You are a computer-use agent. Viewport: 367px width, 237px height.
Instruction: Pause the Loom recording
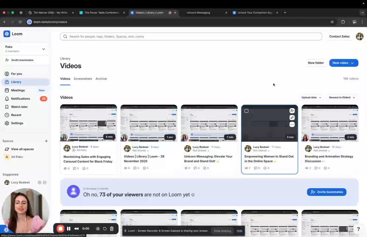[69, 228]
